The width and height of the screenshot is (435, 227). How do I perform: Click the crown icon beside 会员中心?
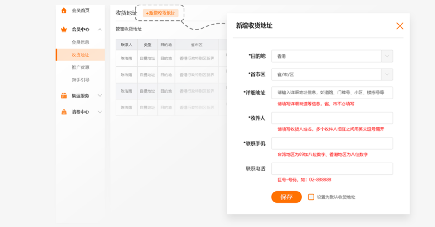[x=63, y=30]
